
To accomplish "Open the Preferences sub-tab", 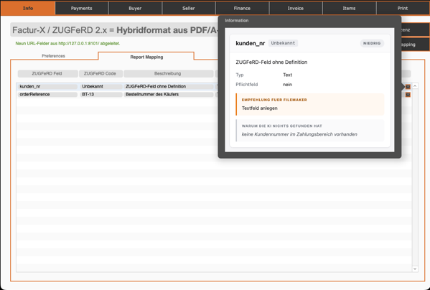I will (53, 56).
